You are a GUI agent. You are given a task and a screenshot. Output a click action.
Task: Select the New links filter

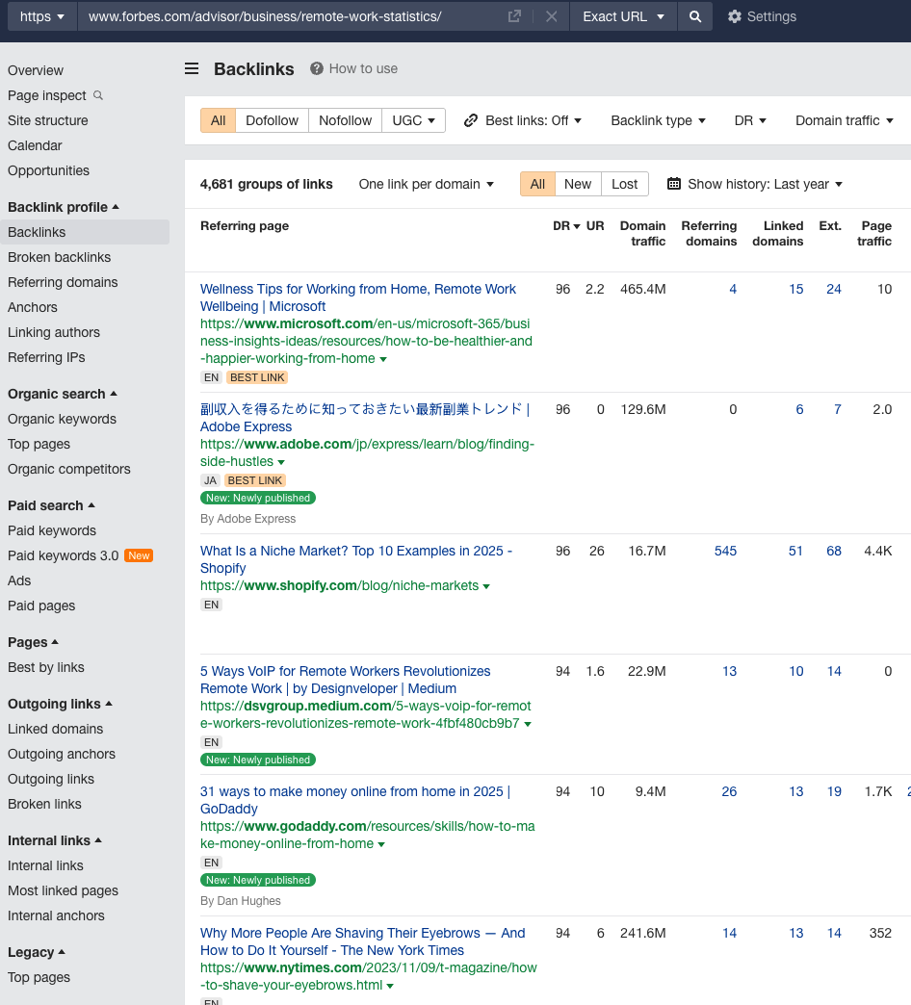click(x=578, y=183)
